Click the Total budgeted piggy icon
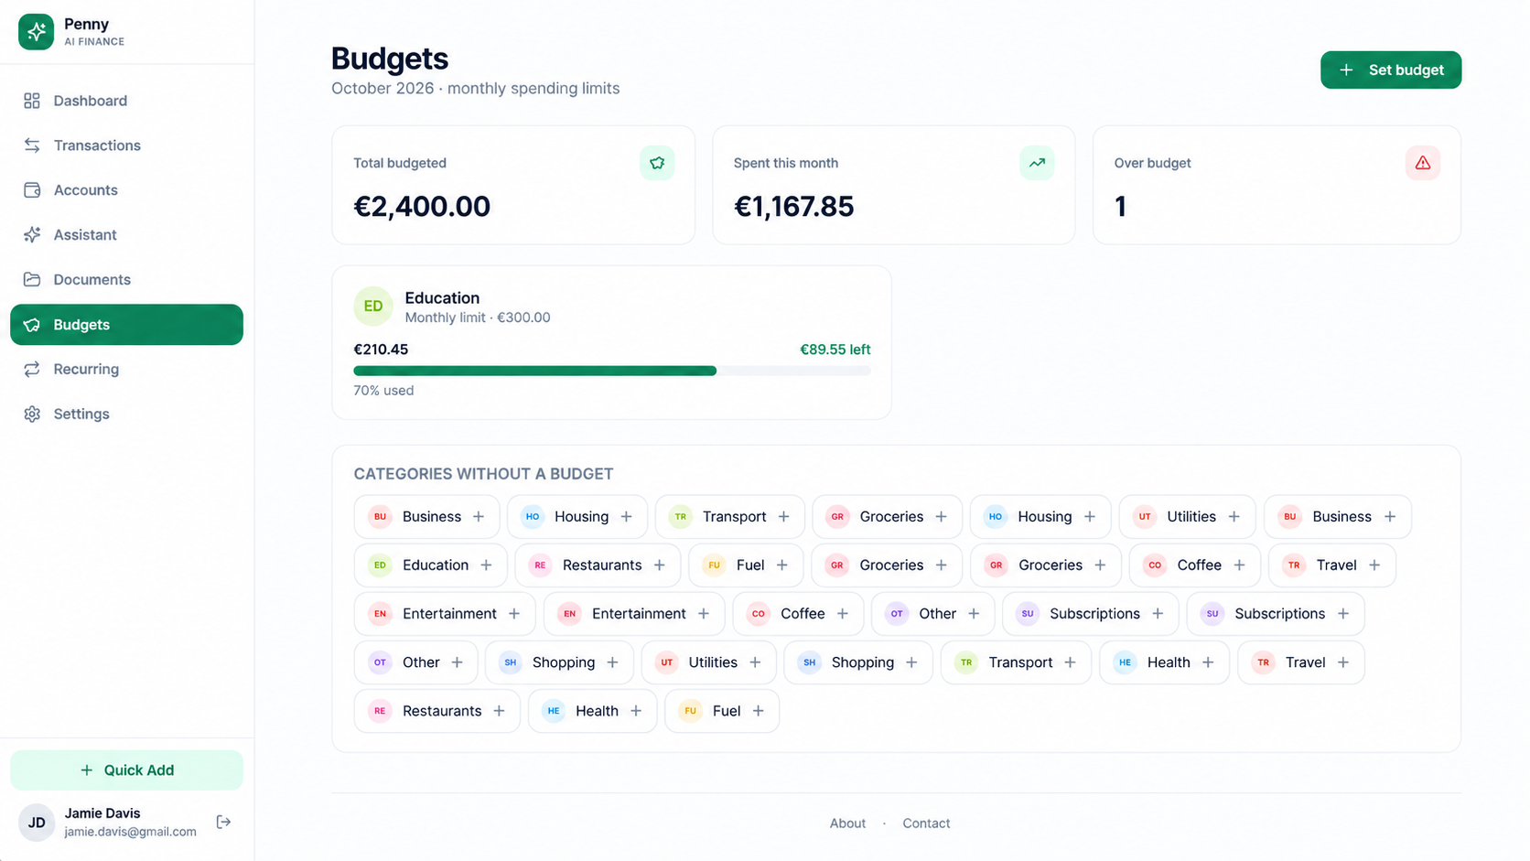 (657, 163)
